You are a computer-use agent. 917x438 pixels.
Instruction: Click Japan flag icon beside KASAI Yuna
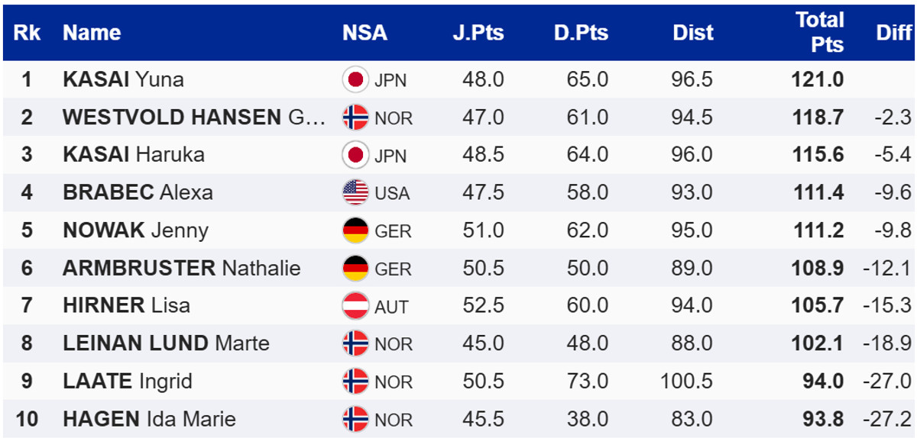click(x=355, y=79)
